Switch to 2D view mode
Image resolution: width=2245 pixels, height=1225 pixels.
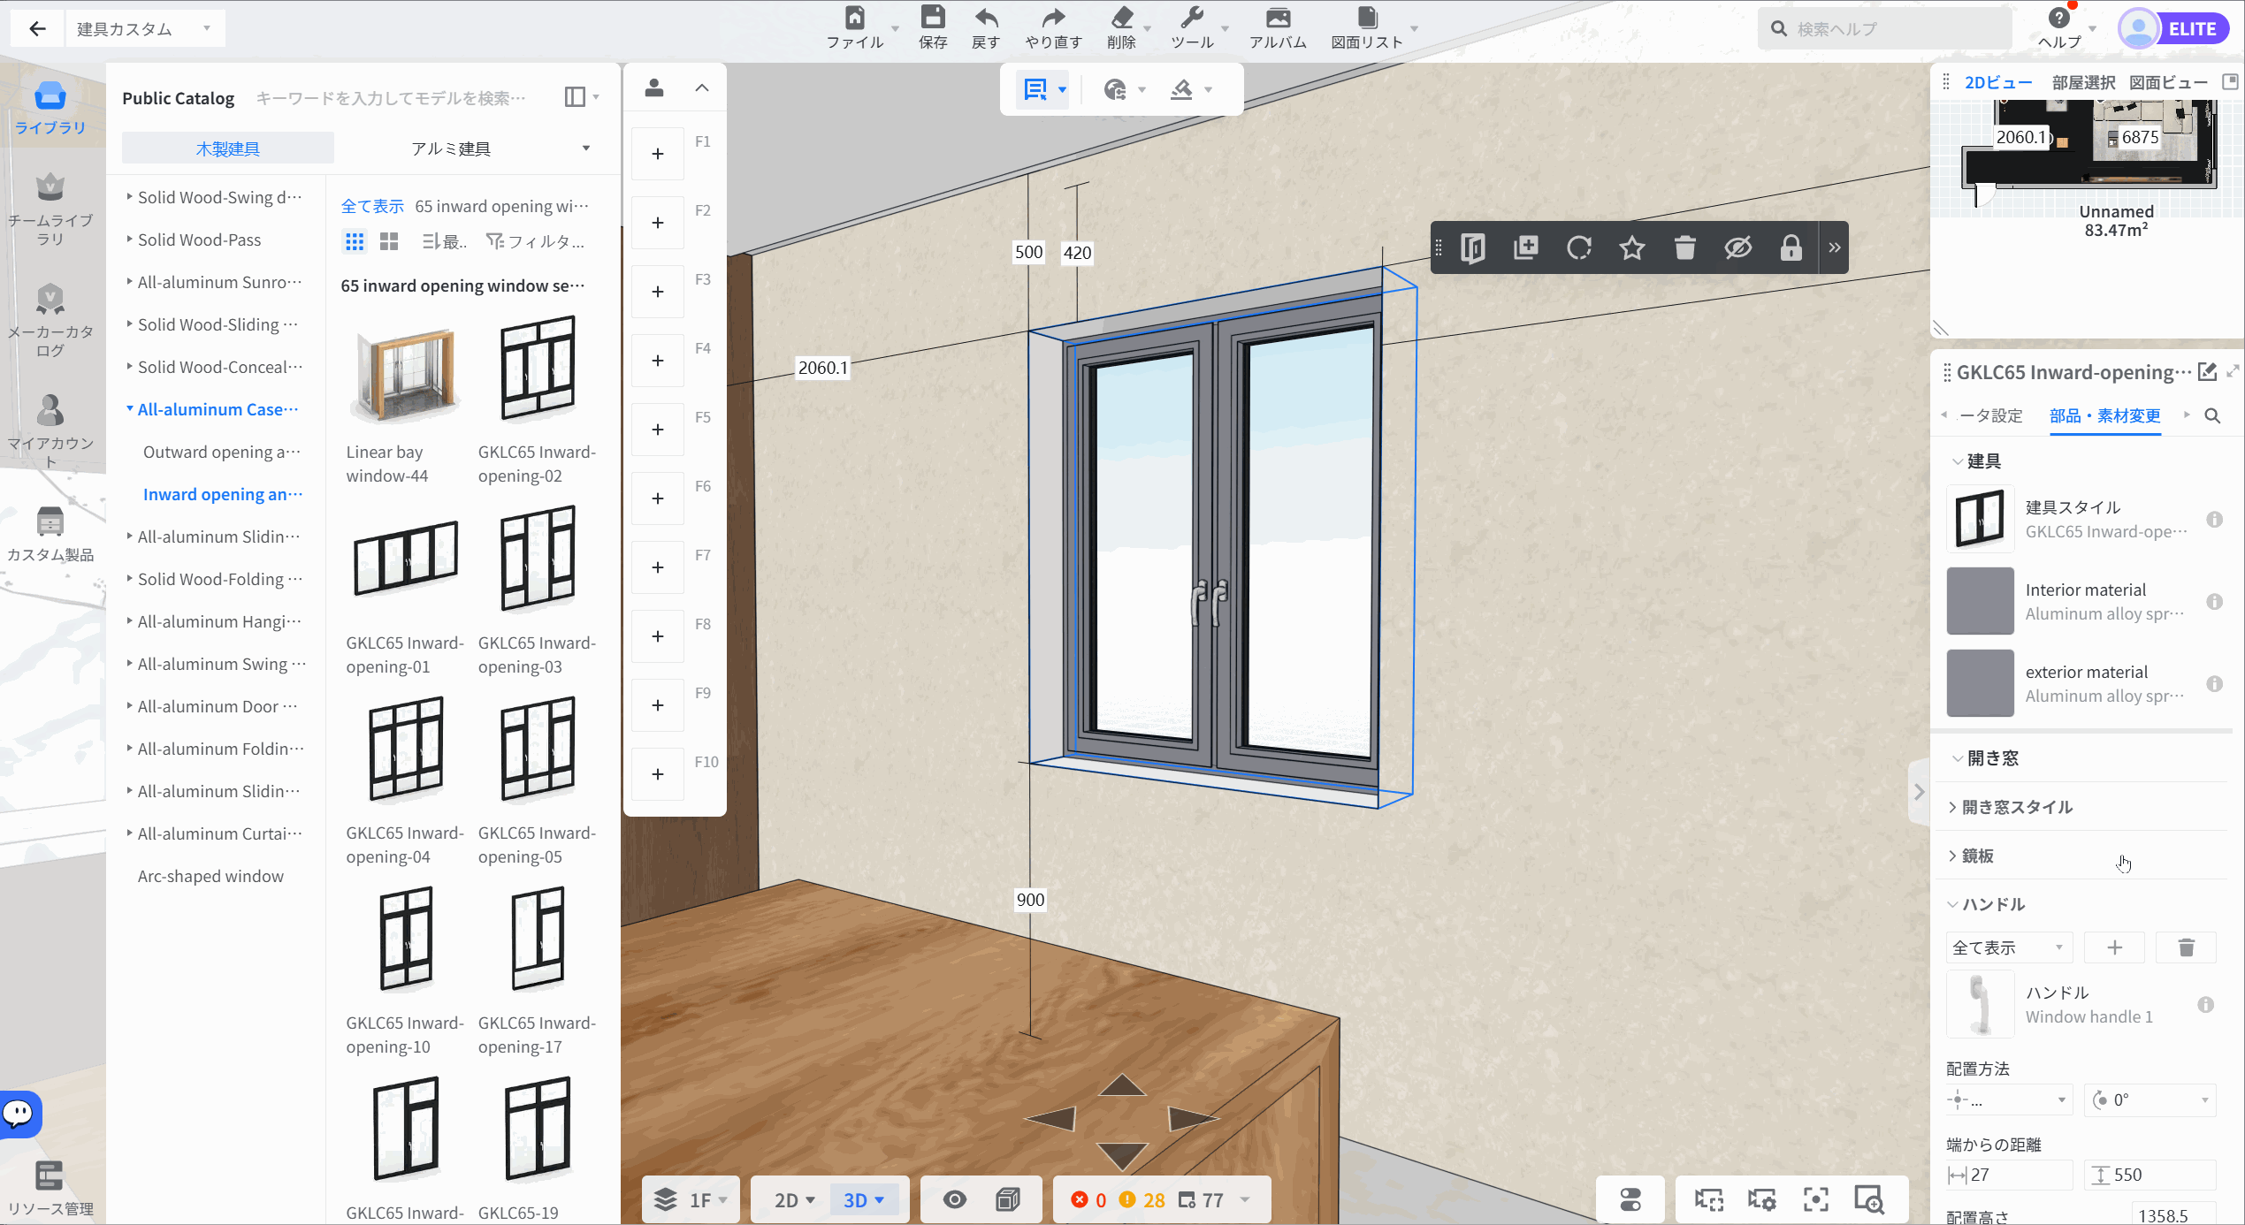pyautogui.click(x=794, y=1199)
